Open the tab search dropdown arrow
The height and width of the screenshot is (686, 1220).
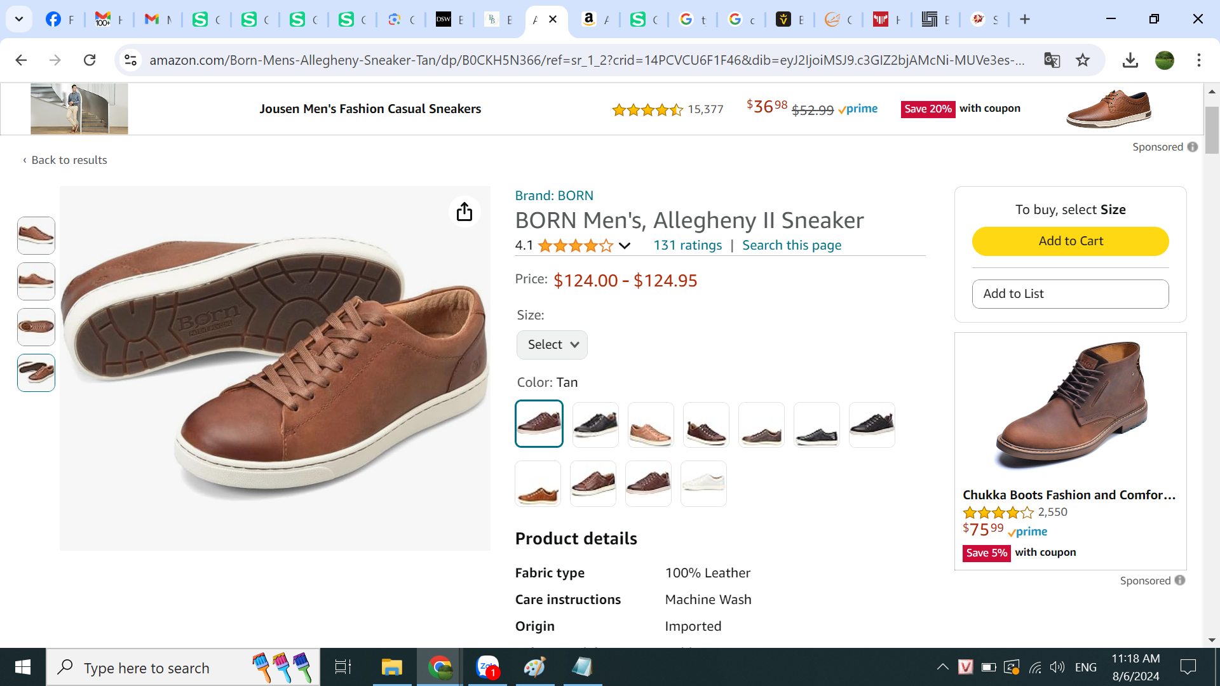19,19
